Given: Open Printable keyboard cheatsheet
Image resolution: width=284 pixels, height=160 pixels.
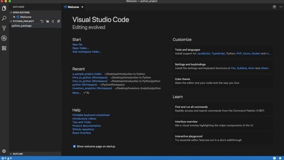Looking at the screenshot, I should pyautogui.click(x=91, y=115).
